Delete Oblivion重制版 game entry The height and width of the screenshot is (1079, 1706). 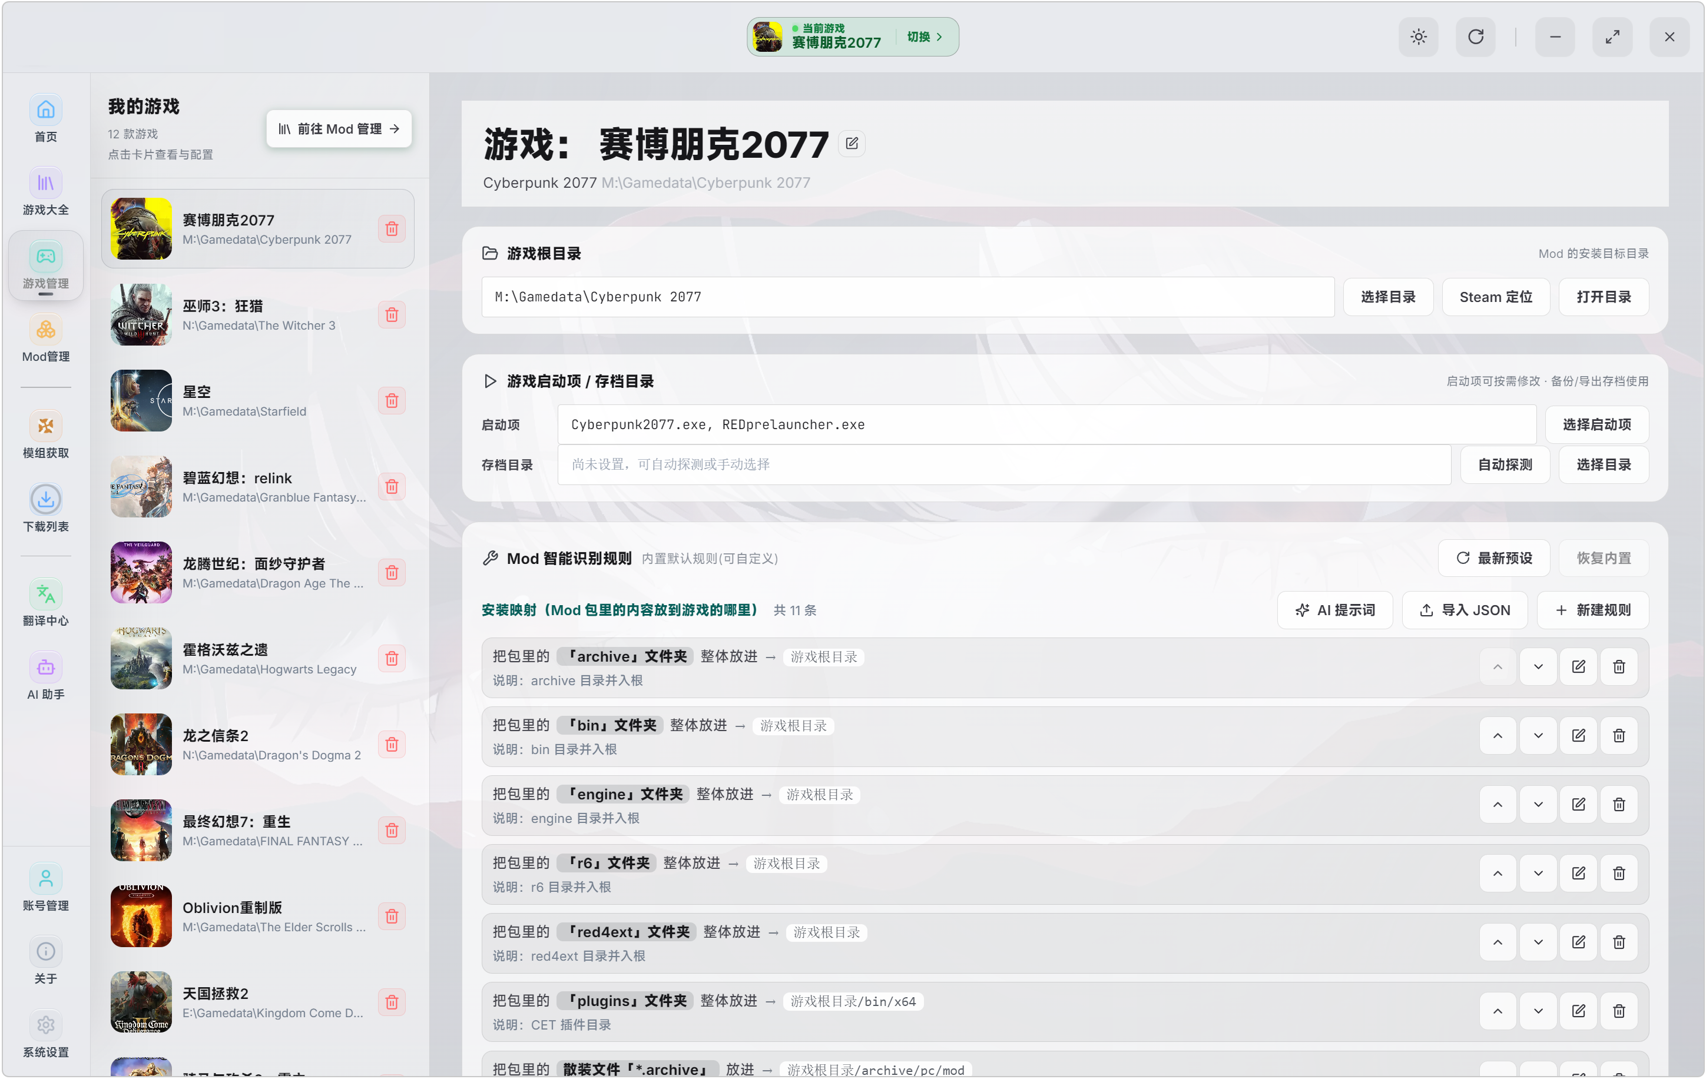(392, 916)
